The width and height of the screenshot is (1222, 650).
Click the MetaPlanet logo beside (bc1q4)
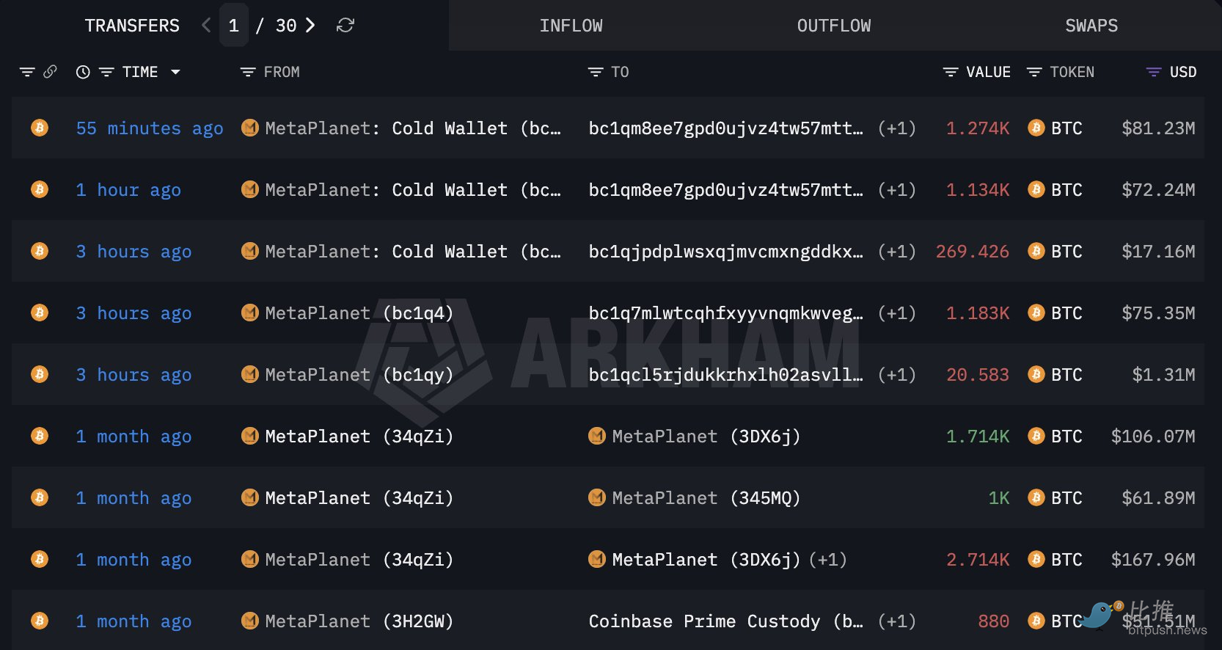[x=250, y=313]
